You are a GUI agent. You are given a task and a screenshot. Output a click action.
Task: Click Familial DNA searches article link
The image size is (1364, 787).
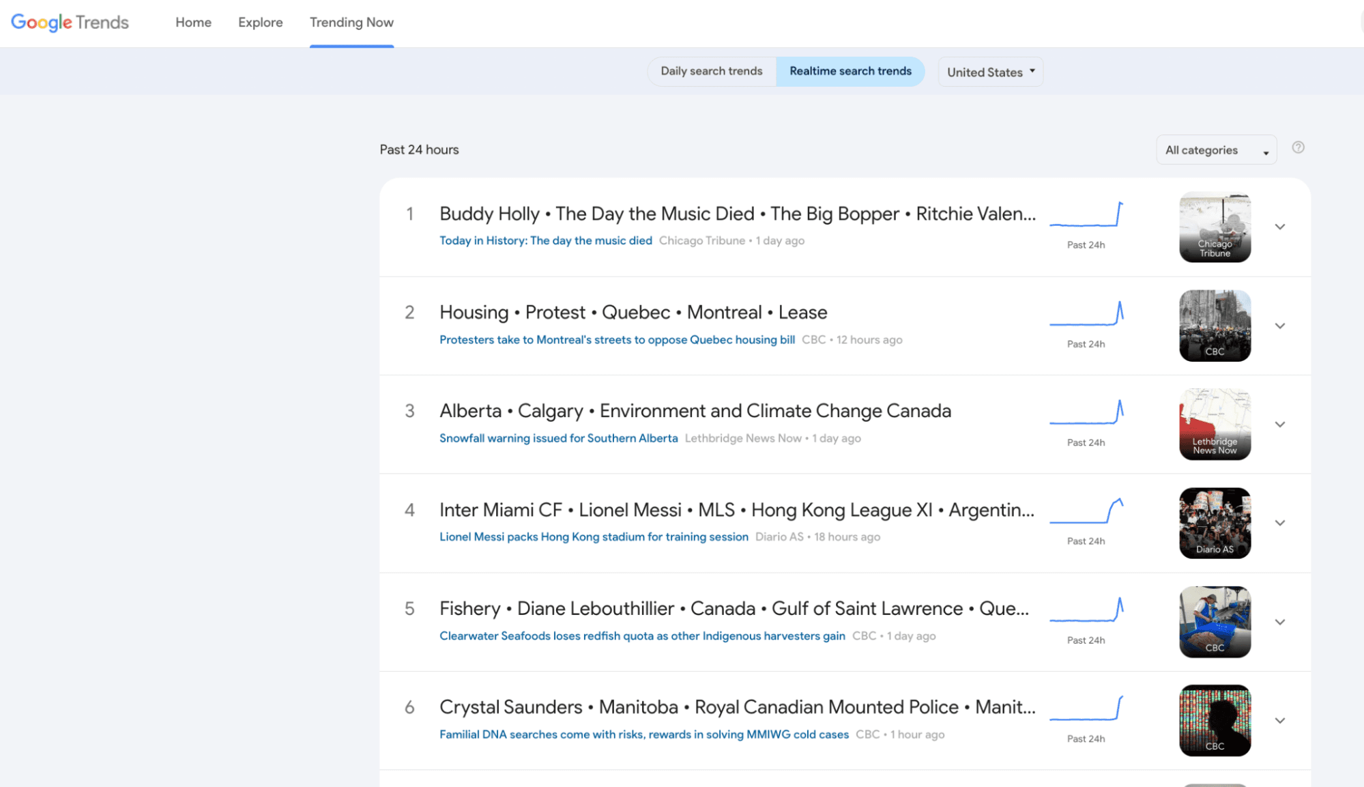[643, 734]
